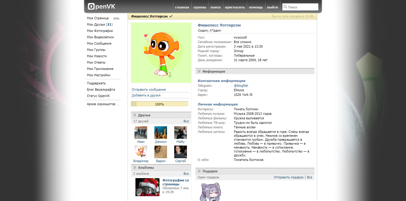Focus the Поиск search field
This screenshot has width=406, height=201.
(300, 7)
